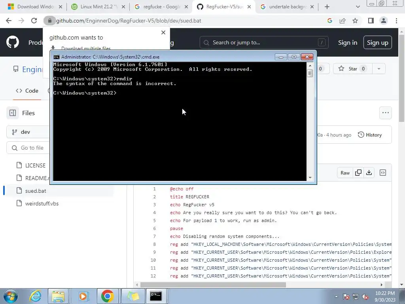The height and width of the screenshot is (304, 405).
Task: Collapse the Files tree panel icon
Action: [13, 113]
